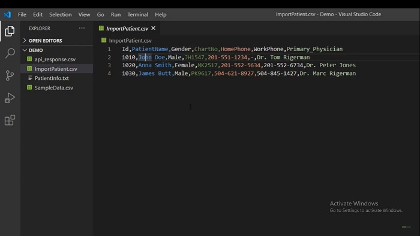Screen dimensions: 420x236
Task: Open the File menu
Action: click(22, 14)
